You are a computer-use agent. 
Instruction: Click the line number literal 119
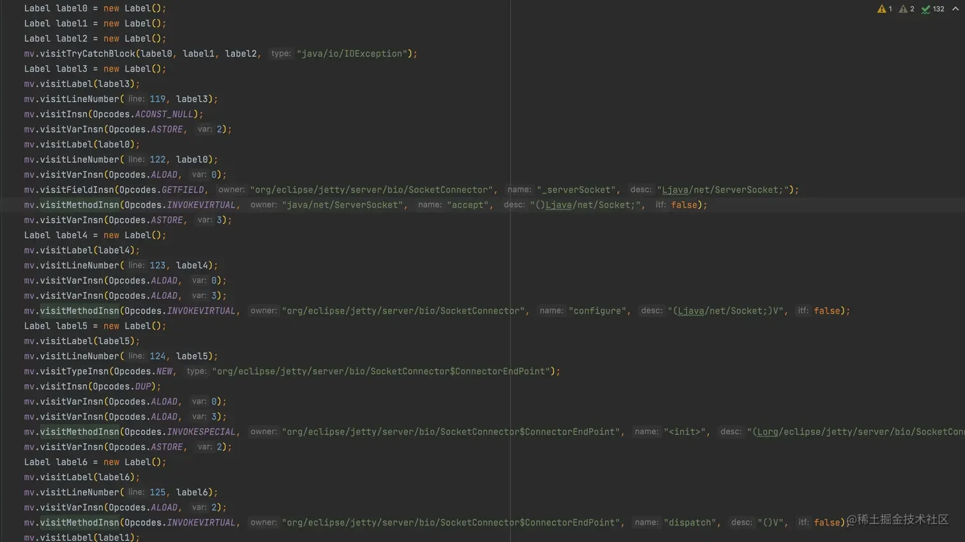157,99
